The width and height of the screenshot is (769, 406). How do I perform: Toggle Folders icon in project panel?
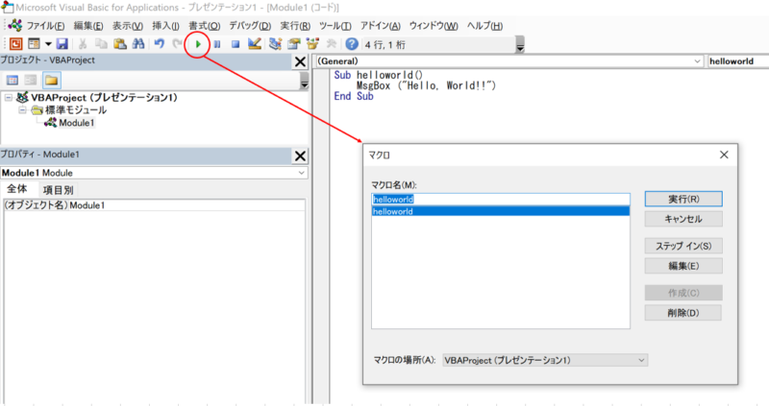pyautogui.click(x=51, y=80)
